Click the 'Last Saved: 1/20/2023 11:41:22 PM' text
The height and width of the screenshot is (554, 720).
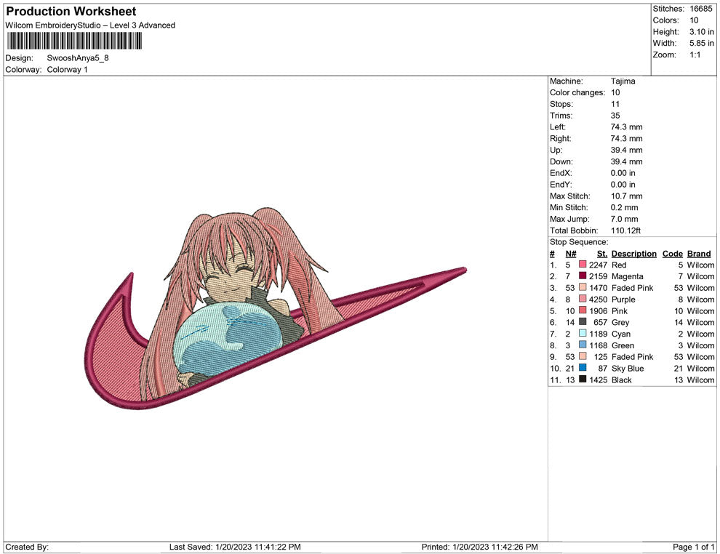[x=235, y=547]
